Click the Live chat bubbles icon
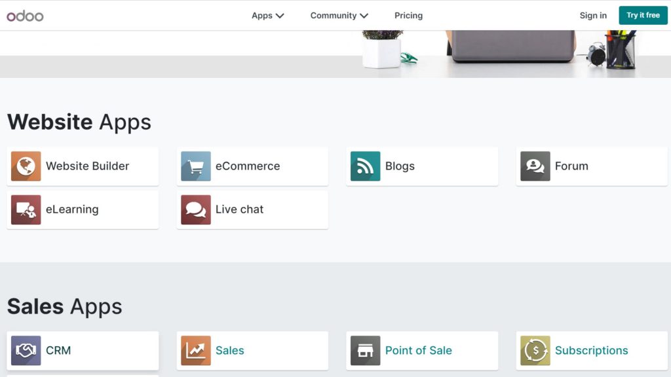Screen dimensions: 671x377 196,210
